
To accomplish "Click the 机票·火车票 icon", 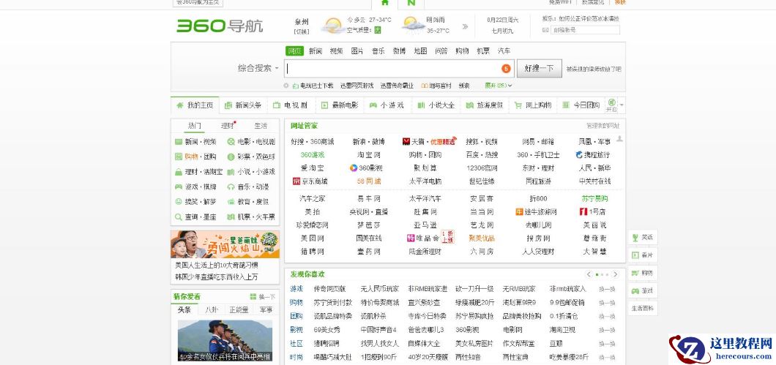I will (231, 217).
